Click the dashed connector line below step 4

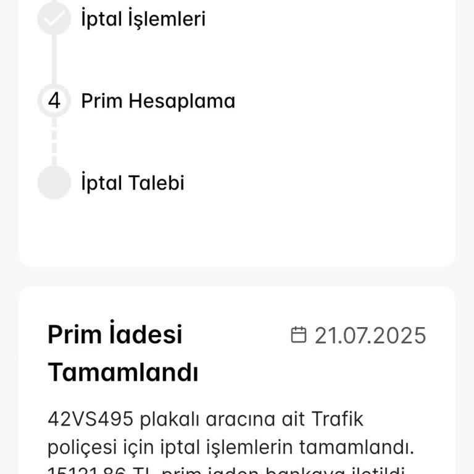tap(54, 143)
